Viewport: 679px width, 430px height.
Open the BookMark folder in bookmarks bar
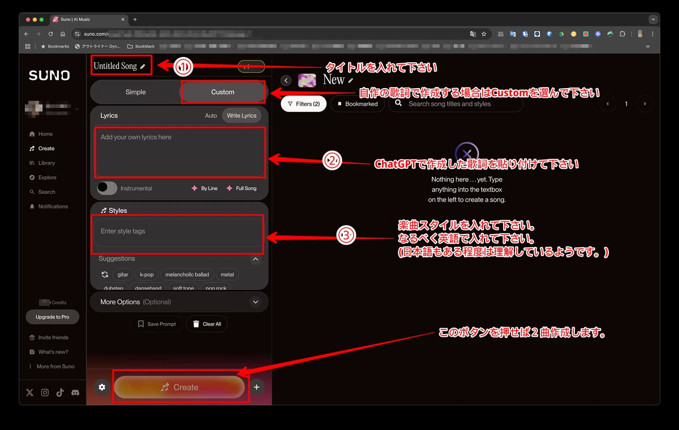point(141,46)
